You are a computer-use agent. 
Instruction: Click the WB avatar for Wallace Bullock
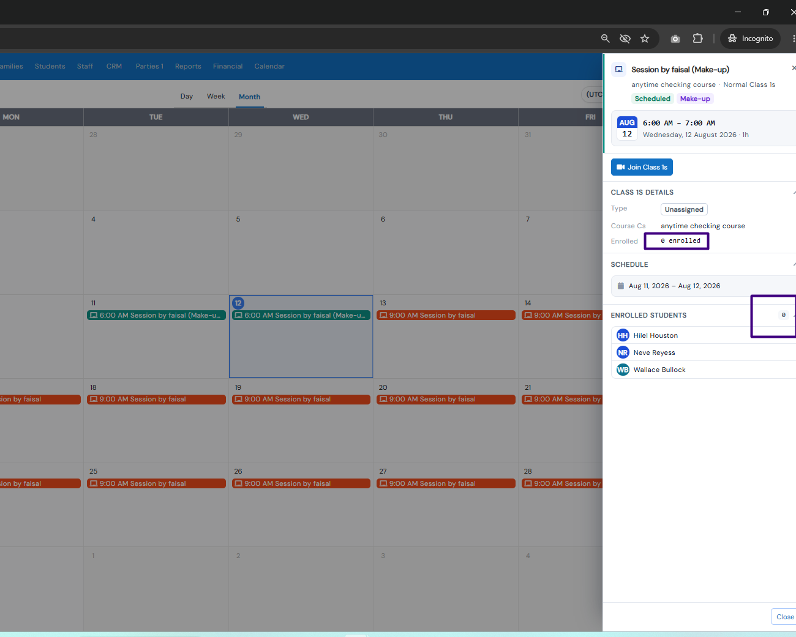(x=623, y=370)
